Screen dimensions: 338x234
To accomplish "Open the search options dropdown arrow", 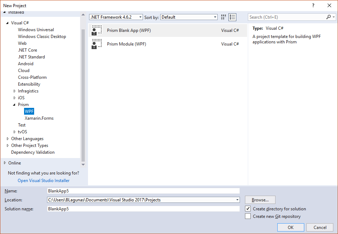I will click(334, 17).
